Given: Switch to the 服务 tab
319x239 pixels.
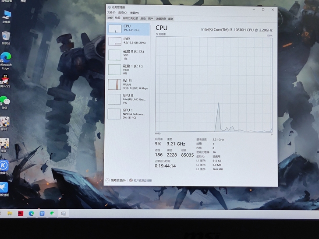Looking at the screenshot, I should (x=171, y=19).
